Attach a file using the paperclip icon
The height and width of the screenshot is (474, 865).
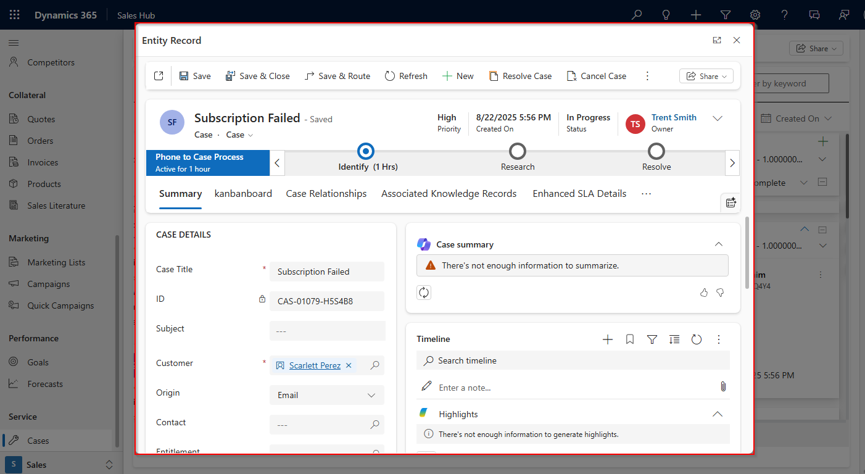point(723,386)
